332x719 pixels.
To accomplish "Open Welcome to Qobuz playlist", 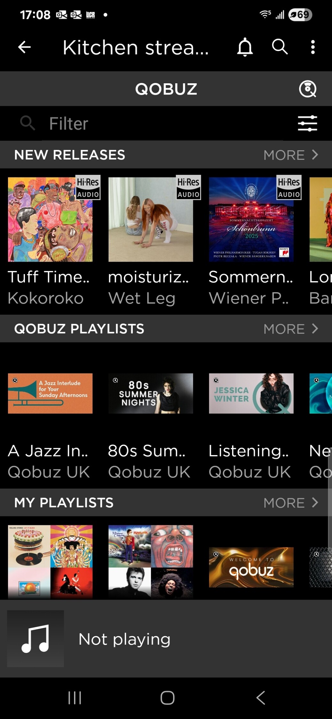I will 251,567.
